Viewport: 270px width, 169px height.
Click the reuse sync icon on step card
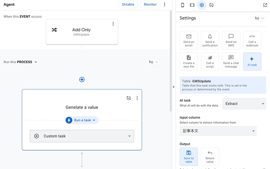click(x=129, y=98)
